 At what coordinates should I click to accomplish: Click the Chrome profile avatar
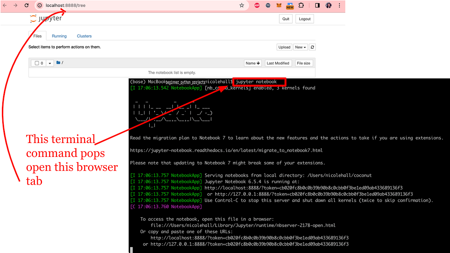(x=328, y=5)
